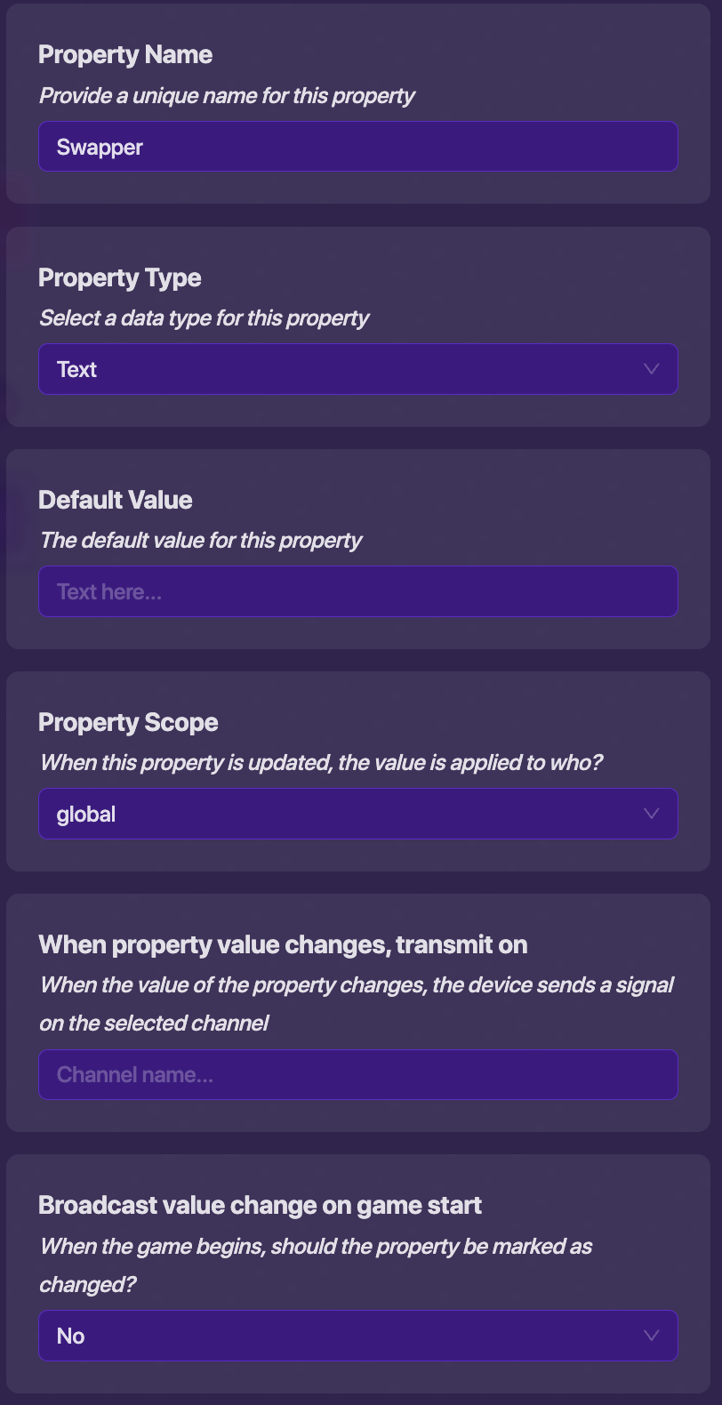Focus the Default Value text input
The width and height of the screenshot is (722, 1405).
357,591
